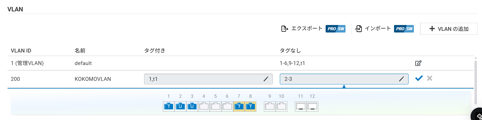Cancel VLAN 200 editing with X
The width and height of the screenshot is (482, 120).
tap(429, 79)
